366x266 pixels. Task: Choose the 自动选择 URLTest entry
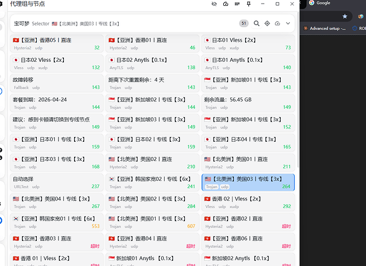click(56, 182)
